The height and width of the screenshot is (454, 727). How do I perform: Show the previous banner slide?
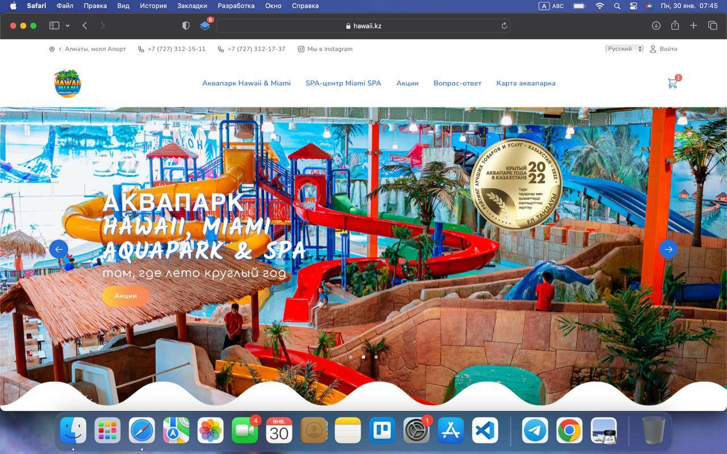(59, 249)
